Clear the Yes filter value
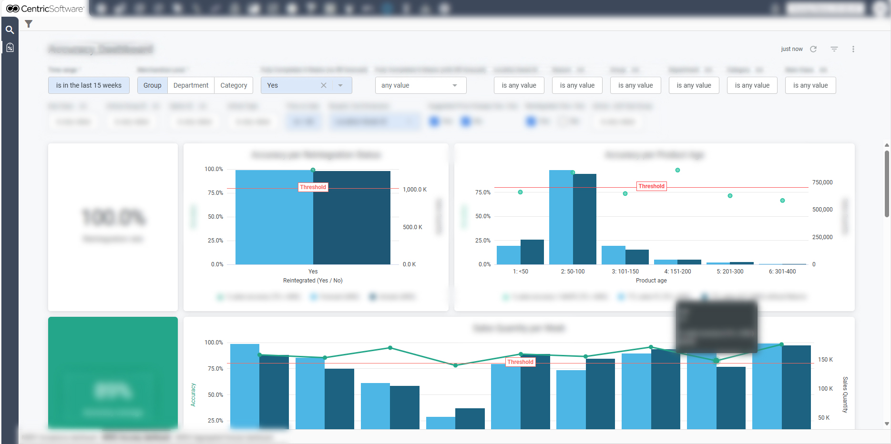 (x=324, y=85)
